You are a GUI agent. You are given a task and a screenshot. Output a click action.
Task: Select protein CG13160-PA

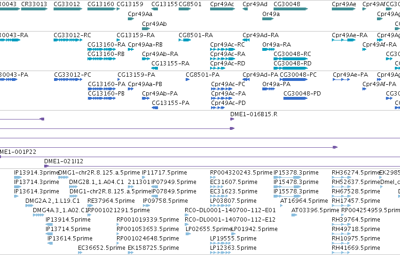[x=102, y=89]
